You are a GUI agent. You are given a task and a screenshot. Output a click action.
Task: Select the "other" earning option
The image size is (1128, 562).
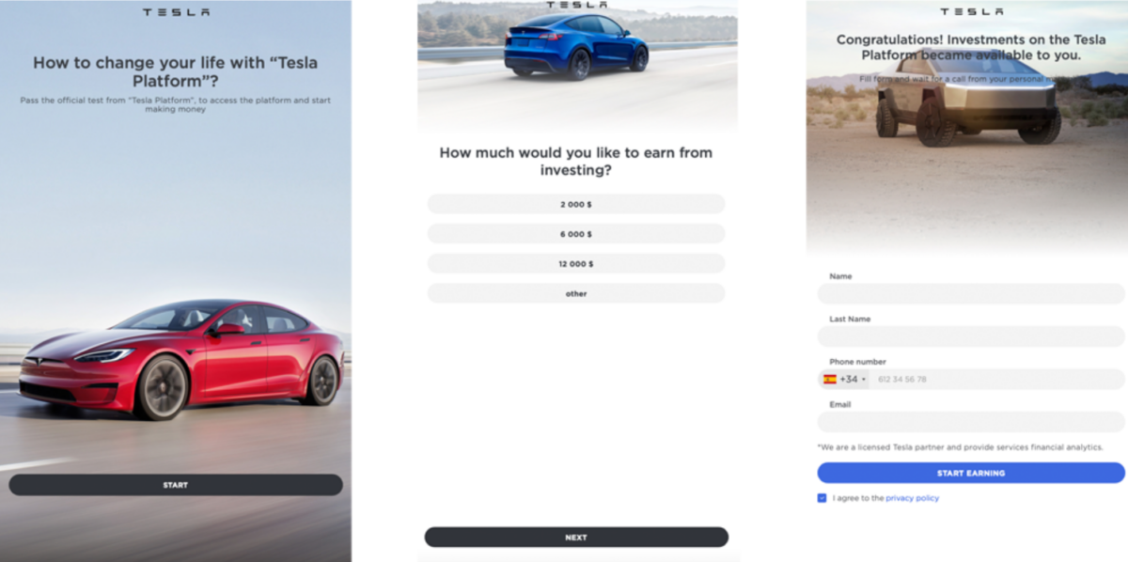pos(576,294)
